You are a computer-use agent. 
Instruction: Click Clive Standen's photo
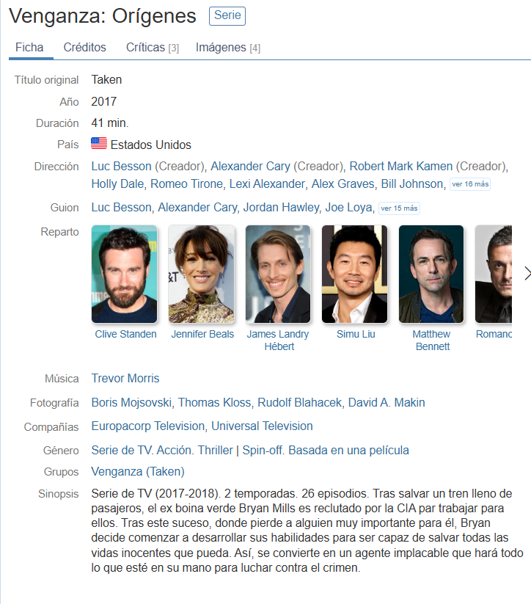point(125,274)
